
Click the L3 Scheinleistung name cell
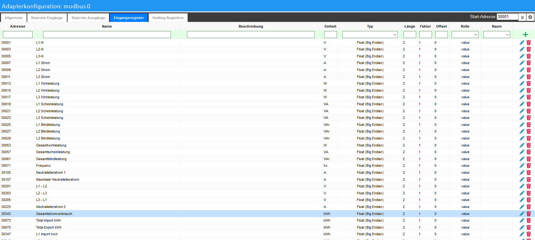(x=49, y=118)
